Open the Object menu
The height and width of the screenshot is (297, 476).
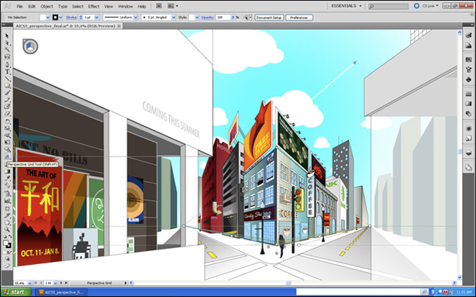(x=46, y=6)
